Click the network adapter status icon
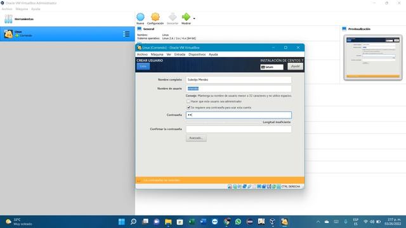This screenshot has height=228, width=406. [244, 186]
